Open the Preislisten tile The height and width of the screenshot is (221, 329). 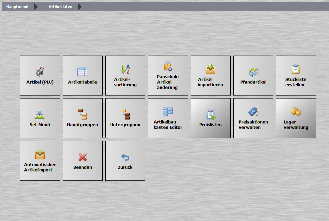[x=211, y=118]
